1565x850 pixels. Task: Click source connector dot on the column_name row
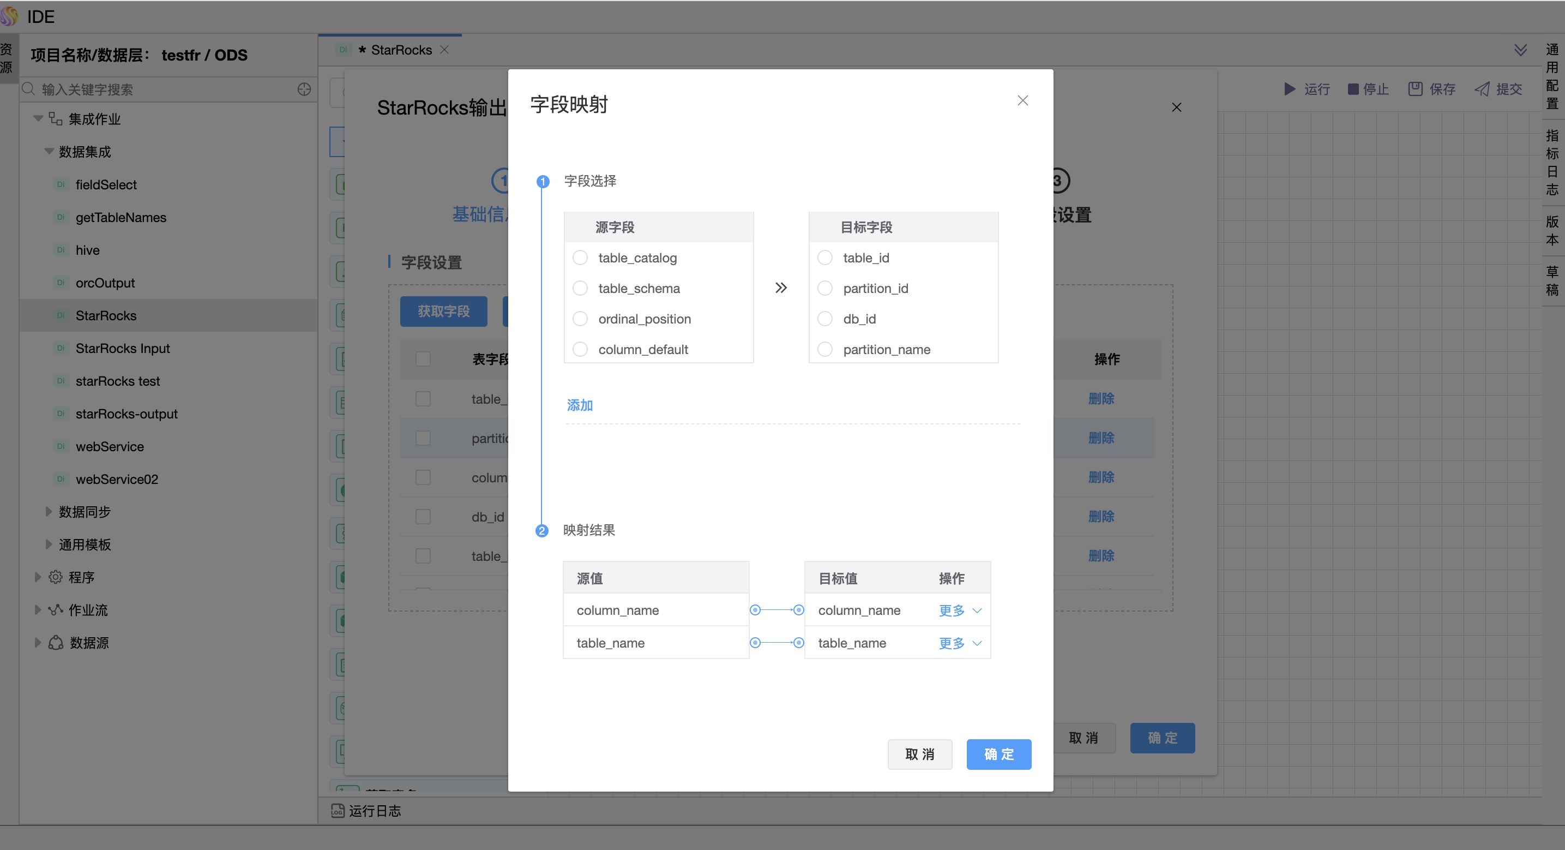click(x=755, y=610)
